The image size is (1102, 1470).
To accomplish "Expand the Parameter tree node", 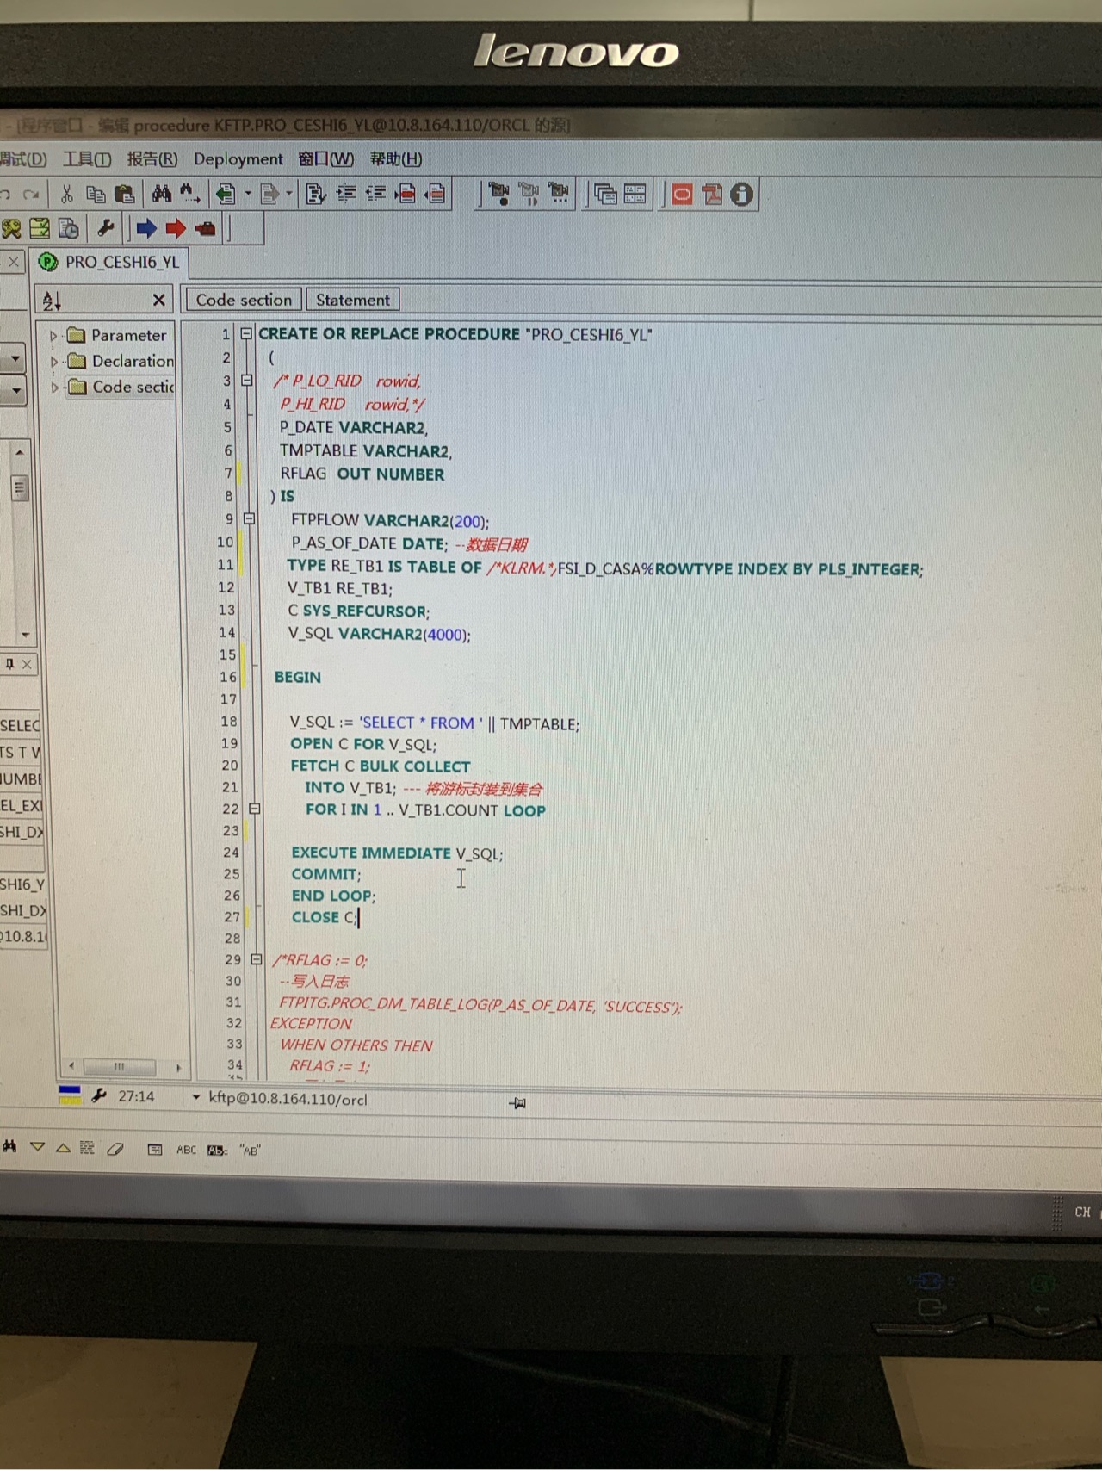I will coord(53,336).
